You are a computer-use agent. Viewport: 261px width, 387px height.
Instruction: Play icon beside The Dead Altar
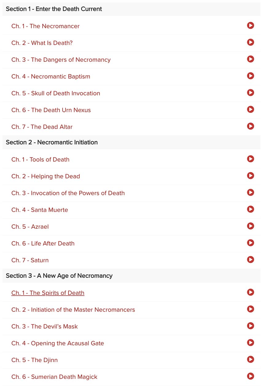pos(250,126)
